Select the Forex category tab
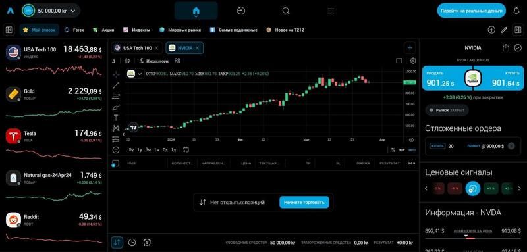The height and width of the screenshot is (252, 527). pos(74,30)
